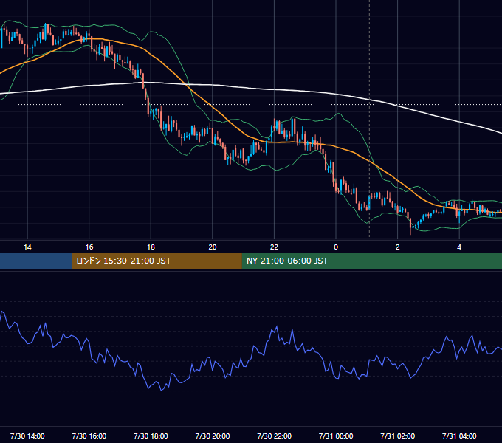Click the '7/30 14:00' date label
The image size is (502, 443).
point(27,436)
